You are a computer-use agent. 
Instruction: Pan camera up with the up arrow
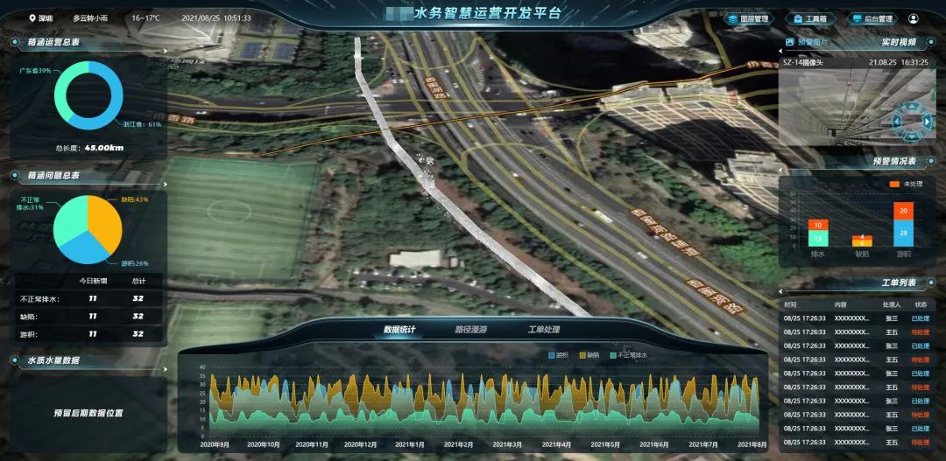(912, 108)
